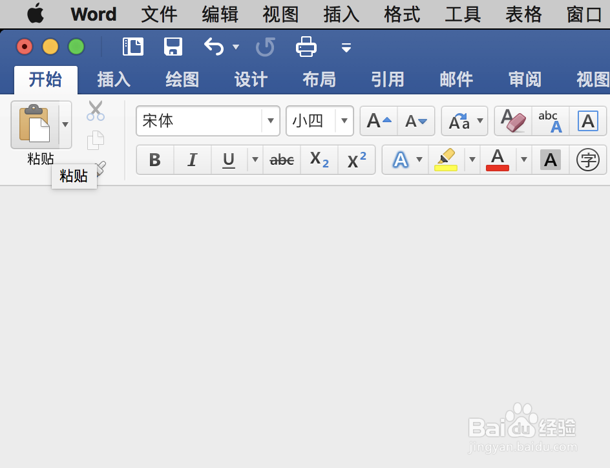Click the Clear Formatting eraser icon

point(513,121)
